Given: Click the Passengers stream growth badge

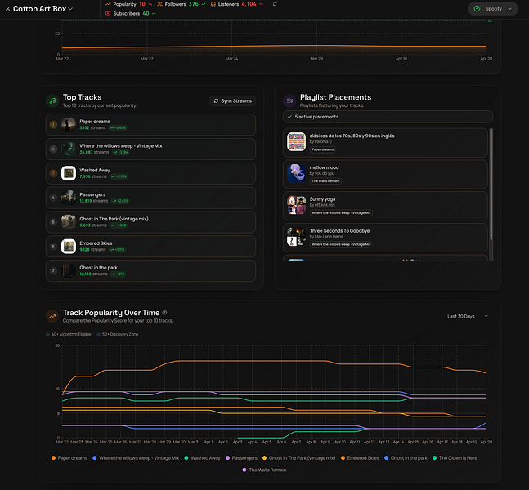Looking at the screenshot, I should coord(120,201).
